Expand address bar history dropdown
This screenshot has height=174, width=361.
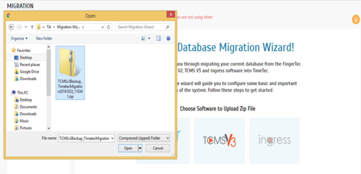click(x=103, y=27)
